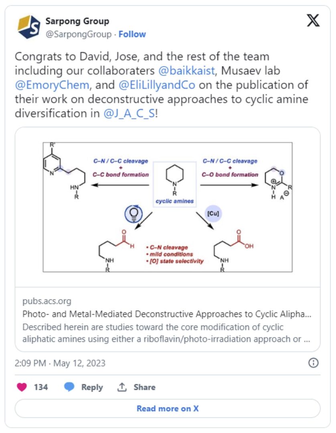Viewport: 336px width, 433px height.
Task: Open the @EliLillyandCo mention link
Action: [157, 85]
